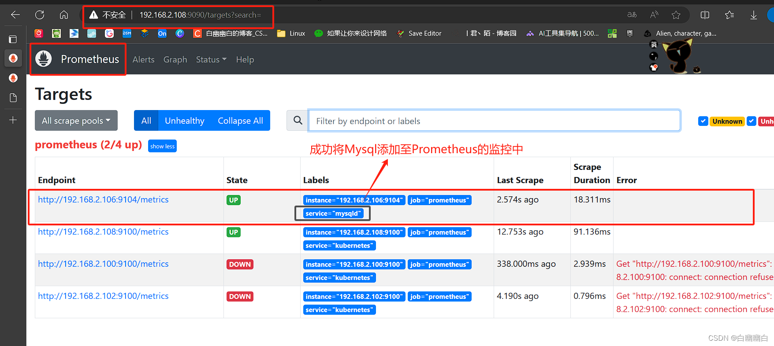Select the All targets filter tab

click(x=146, y=121)
